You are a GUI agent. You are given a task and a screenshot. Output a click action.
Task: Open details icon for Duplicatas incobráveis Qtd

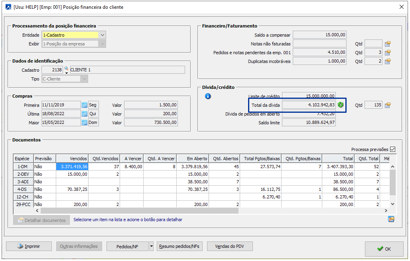tap(388, 61)
